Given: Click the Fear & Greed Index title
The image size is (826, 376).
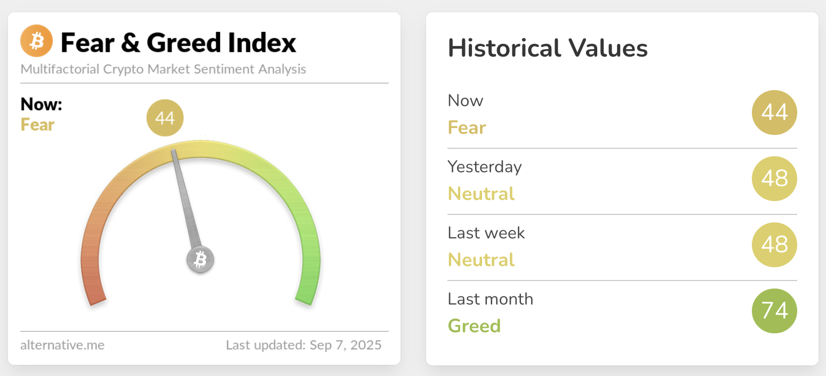Looking at the screenshot, I should 178,43.
